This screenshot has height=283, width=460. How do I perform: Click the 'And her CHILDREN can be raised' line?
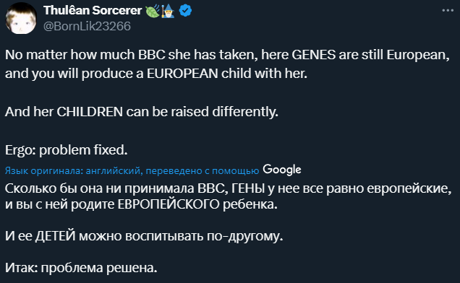(x=142, y=112)
